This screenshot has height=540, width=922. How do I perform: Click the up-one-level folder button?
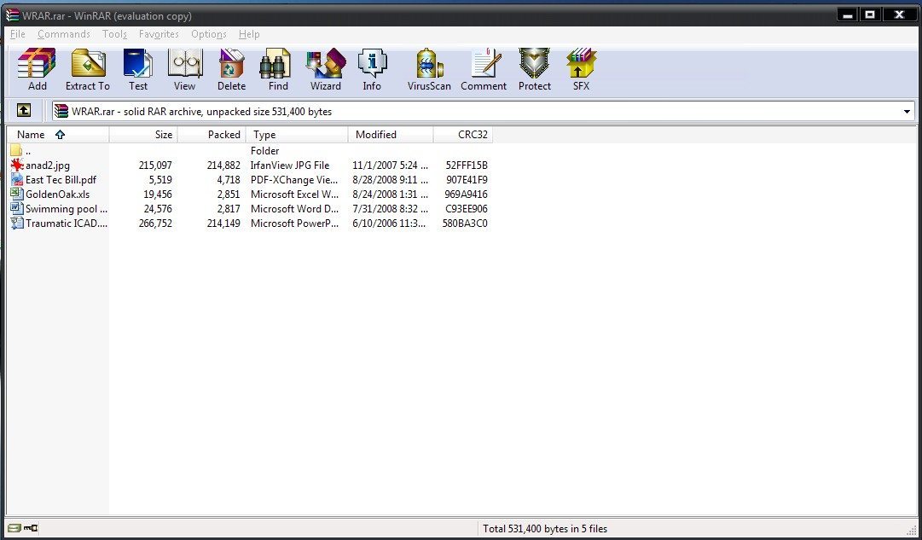(25, 110)
